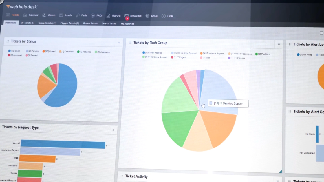The height and width of the screenshot is (182, 324).
Task: Toggle the [9] IT Network Support legend item
Action: pyautogui.click(x=212, y=54)
